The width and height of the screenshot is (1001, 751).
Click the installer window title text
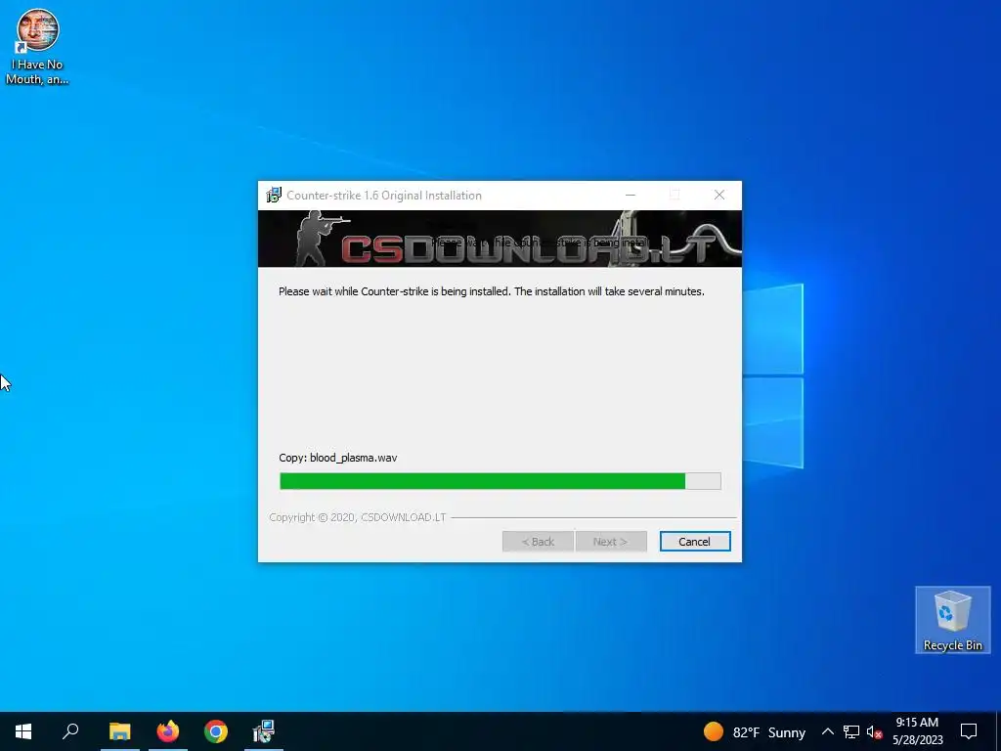[383, 196]
